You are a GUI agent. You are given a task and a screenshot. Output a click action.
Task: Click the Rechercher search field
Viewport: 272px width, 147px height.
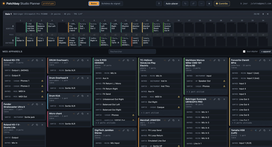(x=132, y=52)
